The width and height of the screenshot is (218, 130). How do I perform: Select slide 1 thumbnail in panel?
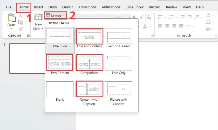click(27, 58)
